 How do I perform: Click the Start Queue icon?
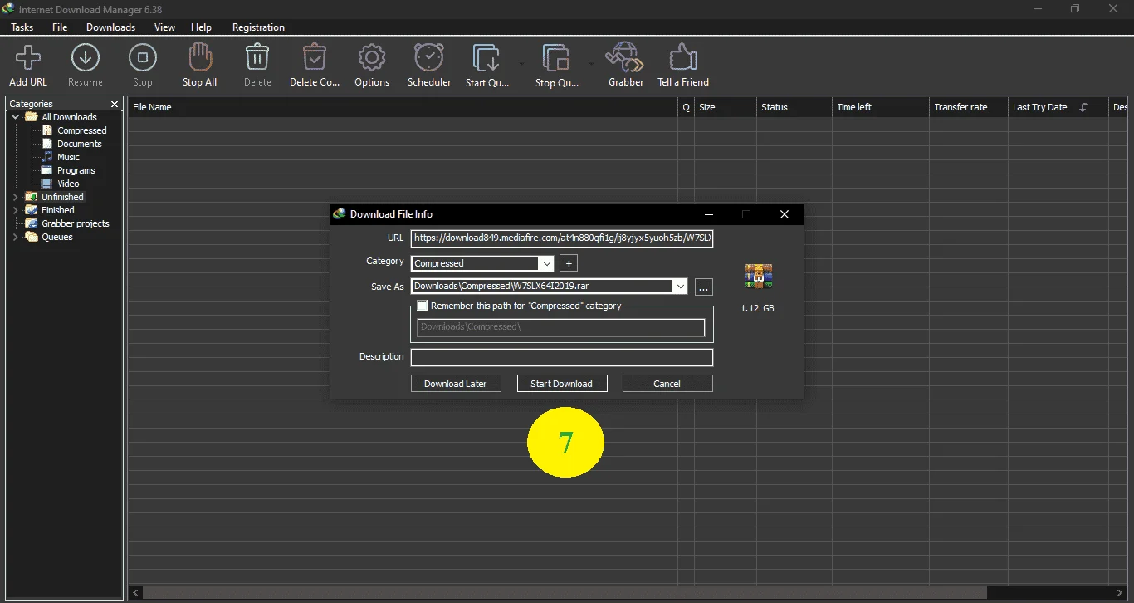click(x=486, y=58)
